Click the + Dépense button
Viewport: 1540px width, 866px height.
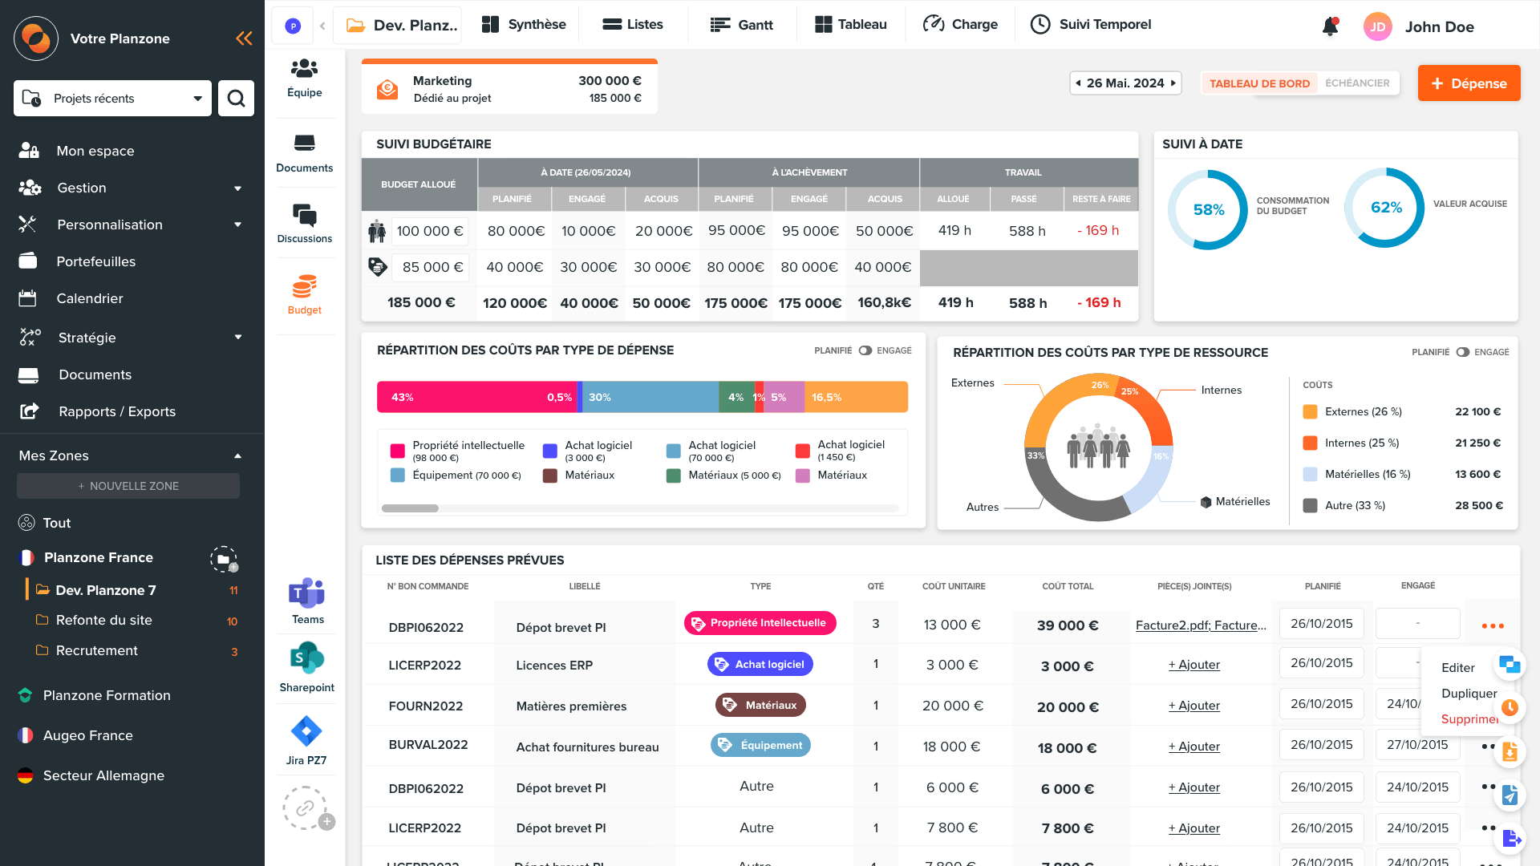point(1469,83)
